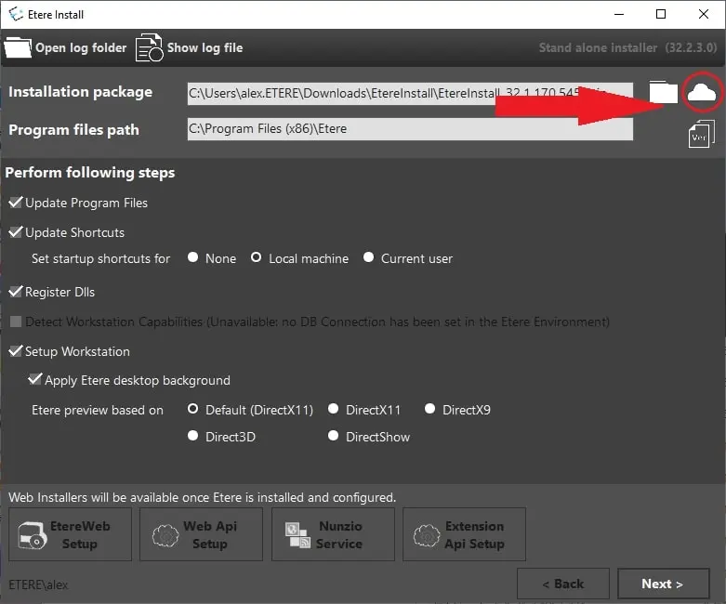
Task: Show log file from toolbar
Action: pyautogui.click(x=190, y=47)
